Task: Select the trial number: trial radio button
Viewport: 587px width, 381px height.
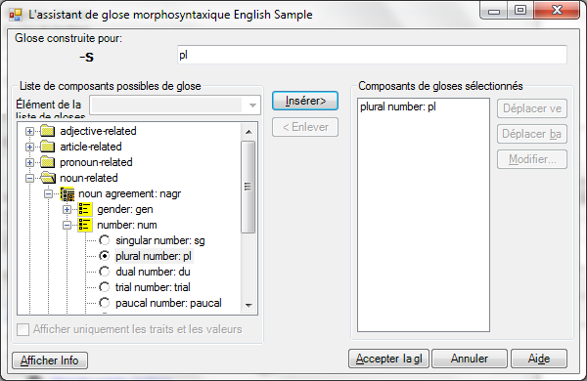Action: [x=104, y=287]
